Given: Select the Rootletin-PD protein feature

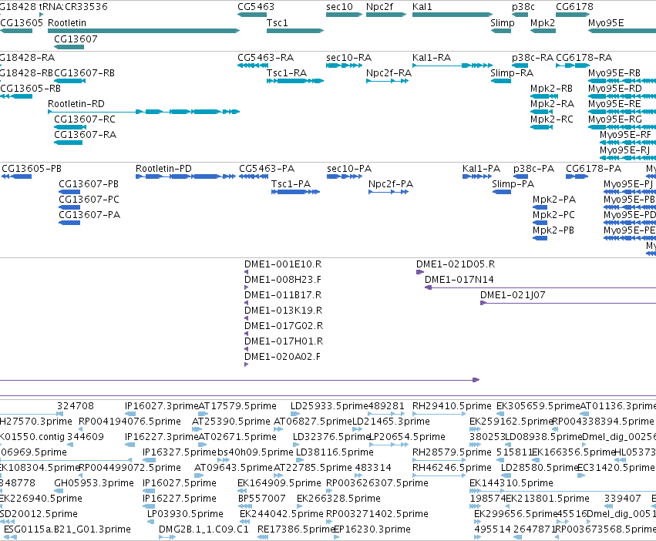Looking at the screenshot, I should (x=185, y=176).
